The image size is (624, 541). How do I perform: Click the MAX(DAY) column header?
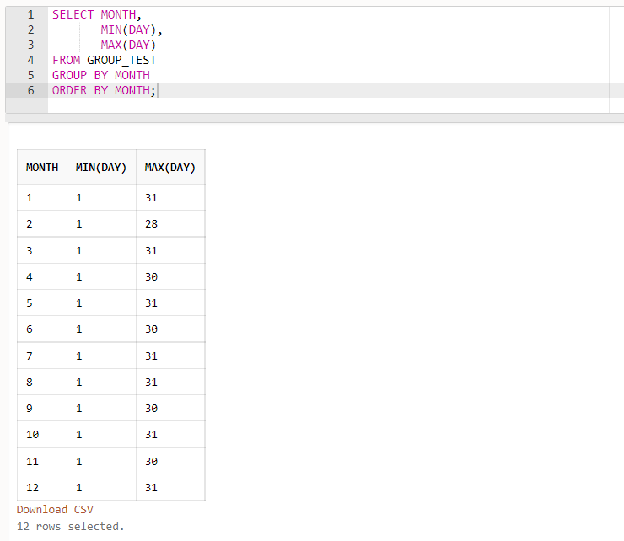click(170, 167)
